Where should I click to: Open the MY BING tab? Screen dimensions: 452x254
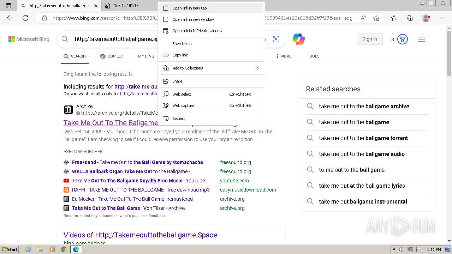point(146,56)
